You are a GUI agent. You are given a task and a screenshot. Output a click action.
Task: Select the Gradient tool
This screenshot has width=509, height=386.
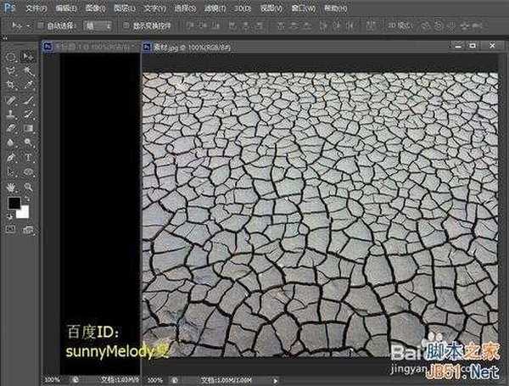[28, 128]
